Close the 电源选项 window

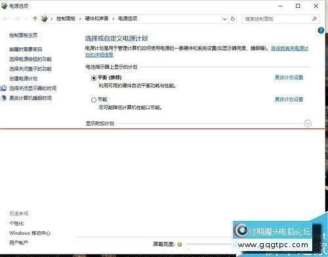(316, 6)
